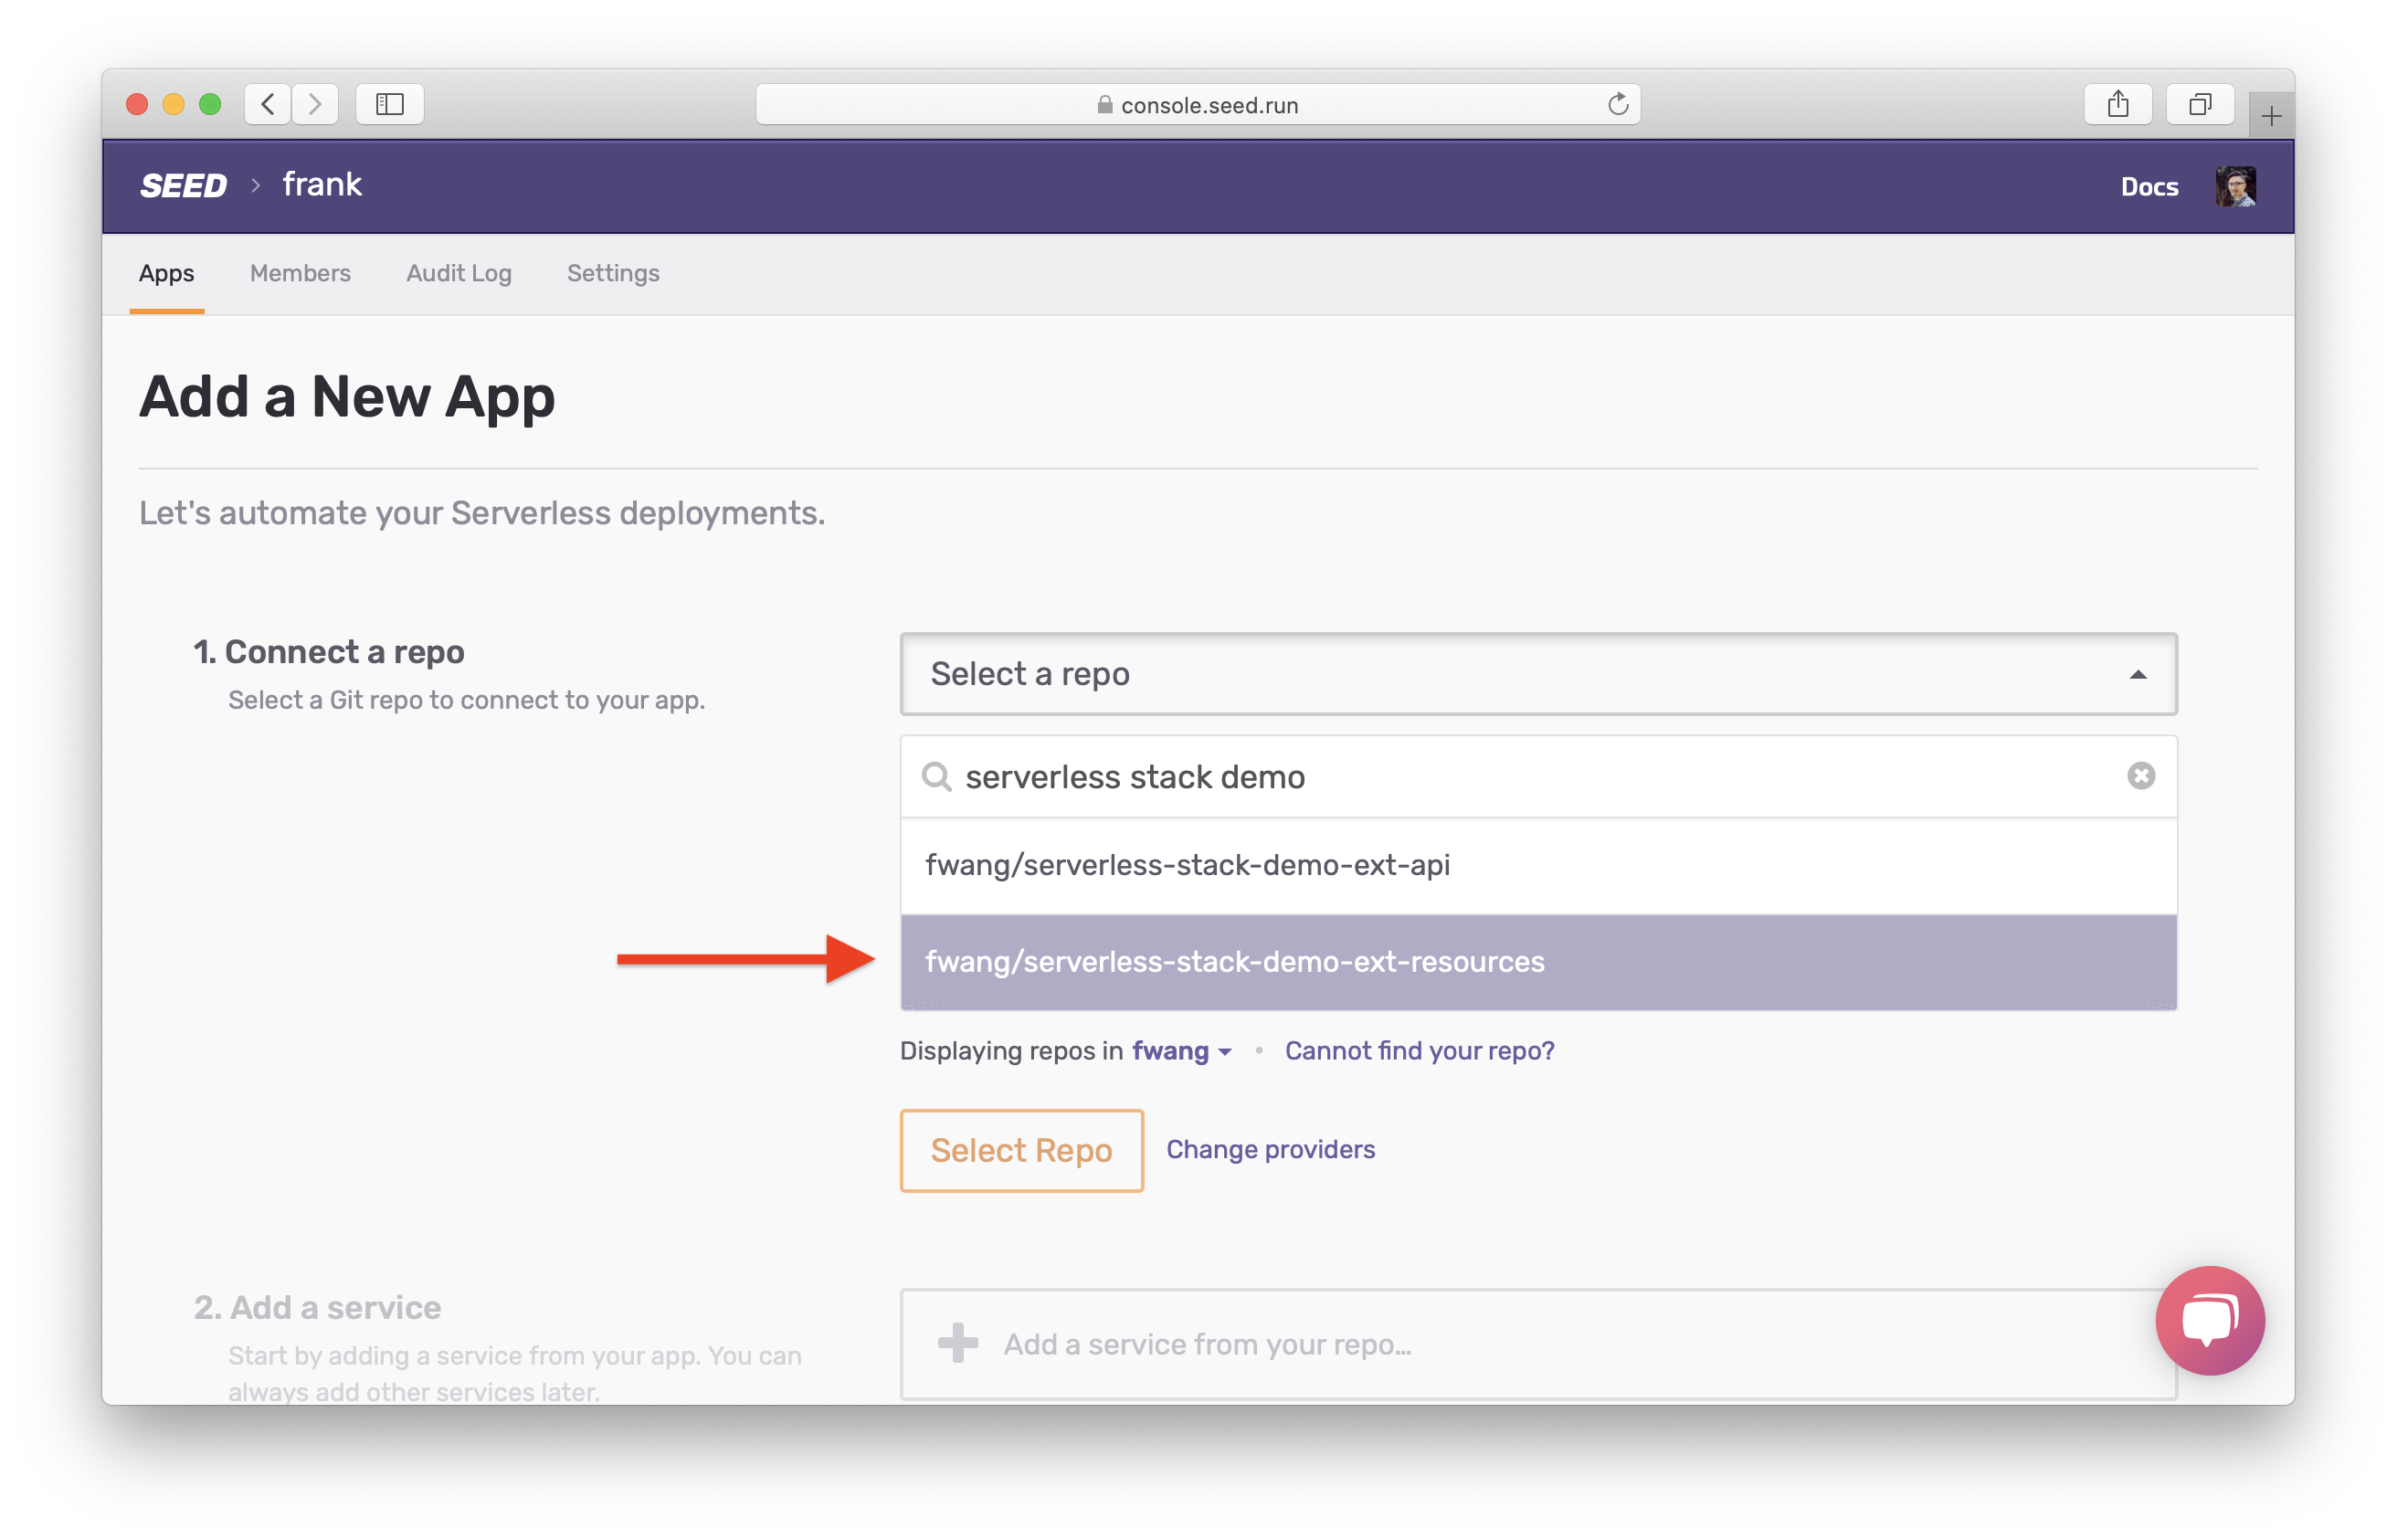Open the user avatar menu
This screenshot has height=1540, width=2397.
(2235, 186)
